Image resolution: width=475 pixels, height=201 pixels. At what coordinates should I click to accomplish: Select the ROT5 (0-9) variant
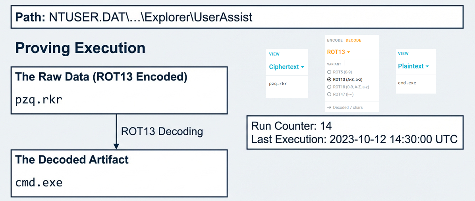(x=329, y=72)
